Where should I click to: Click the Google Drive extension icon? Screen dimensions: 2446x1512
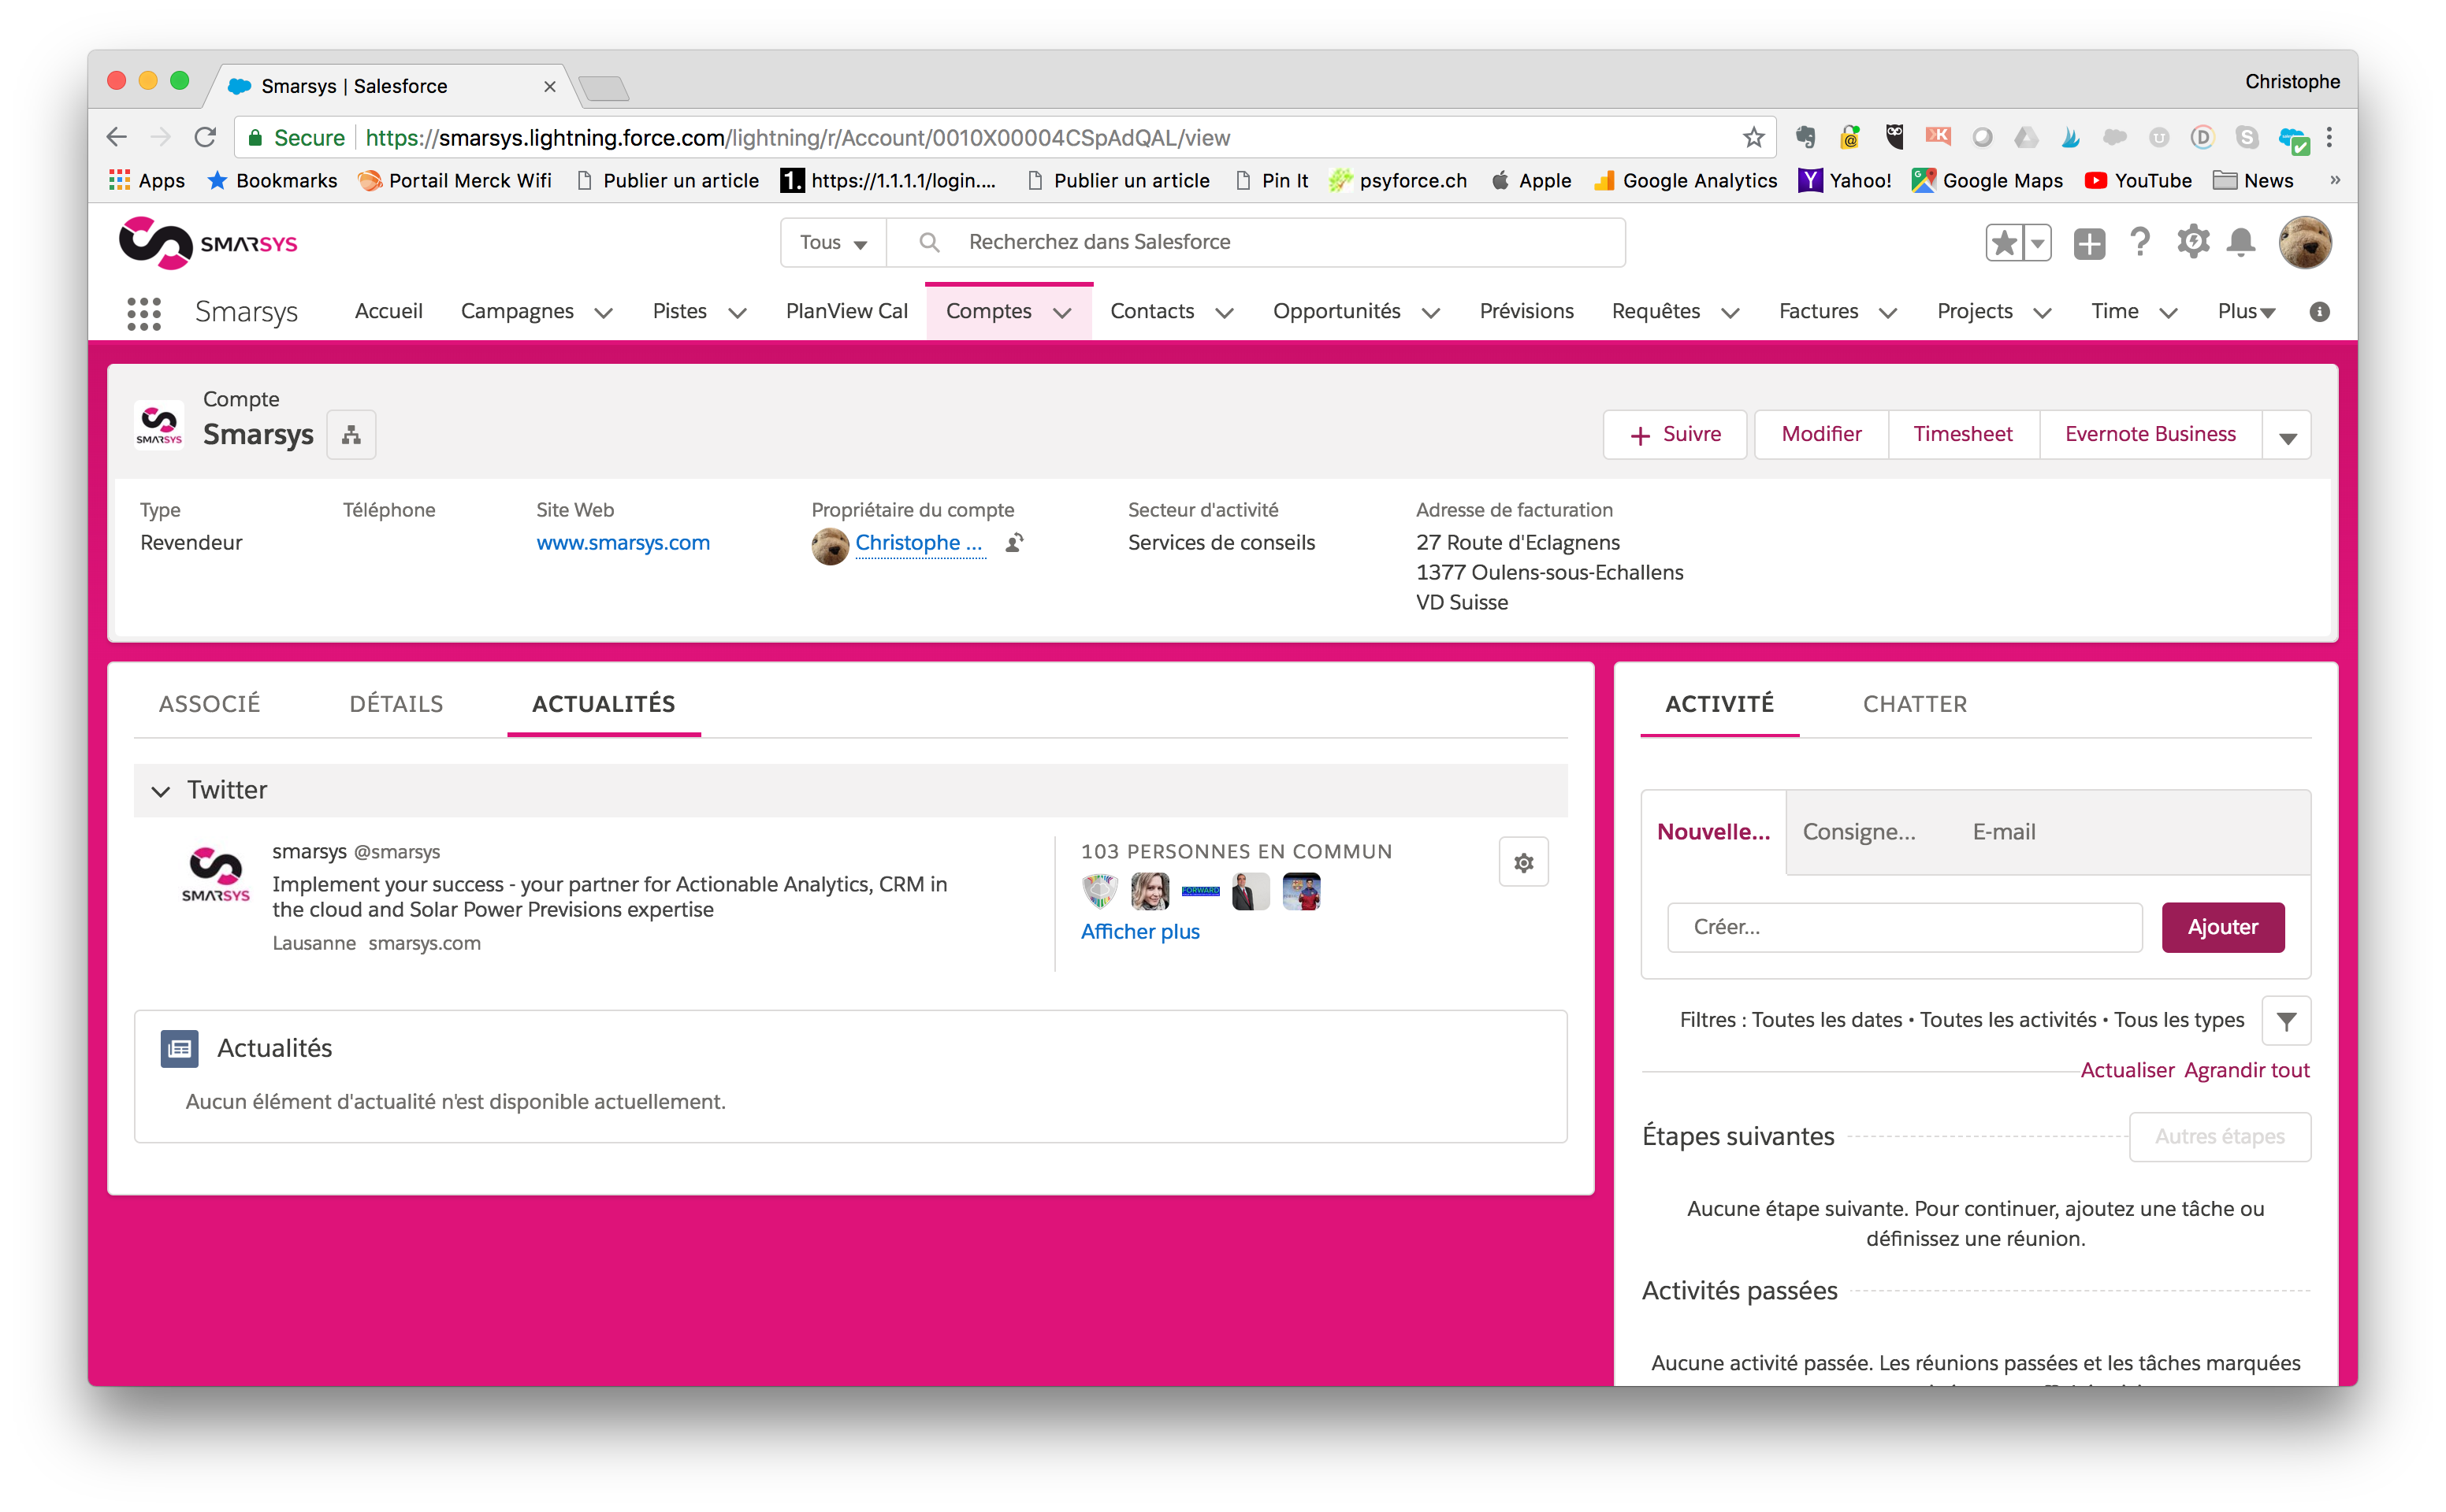pyautogui.click(x=2026, y=137)
